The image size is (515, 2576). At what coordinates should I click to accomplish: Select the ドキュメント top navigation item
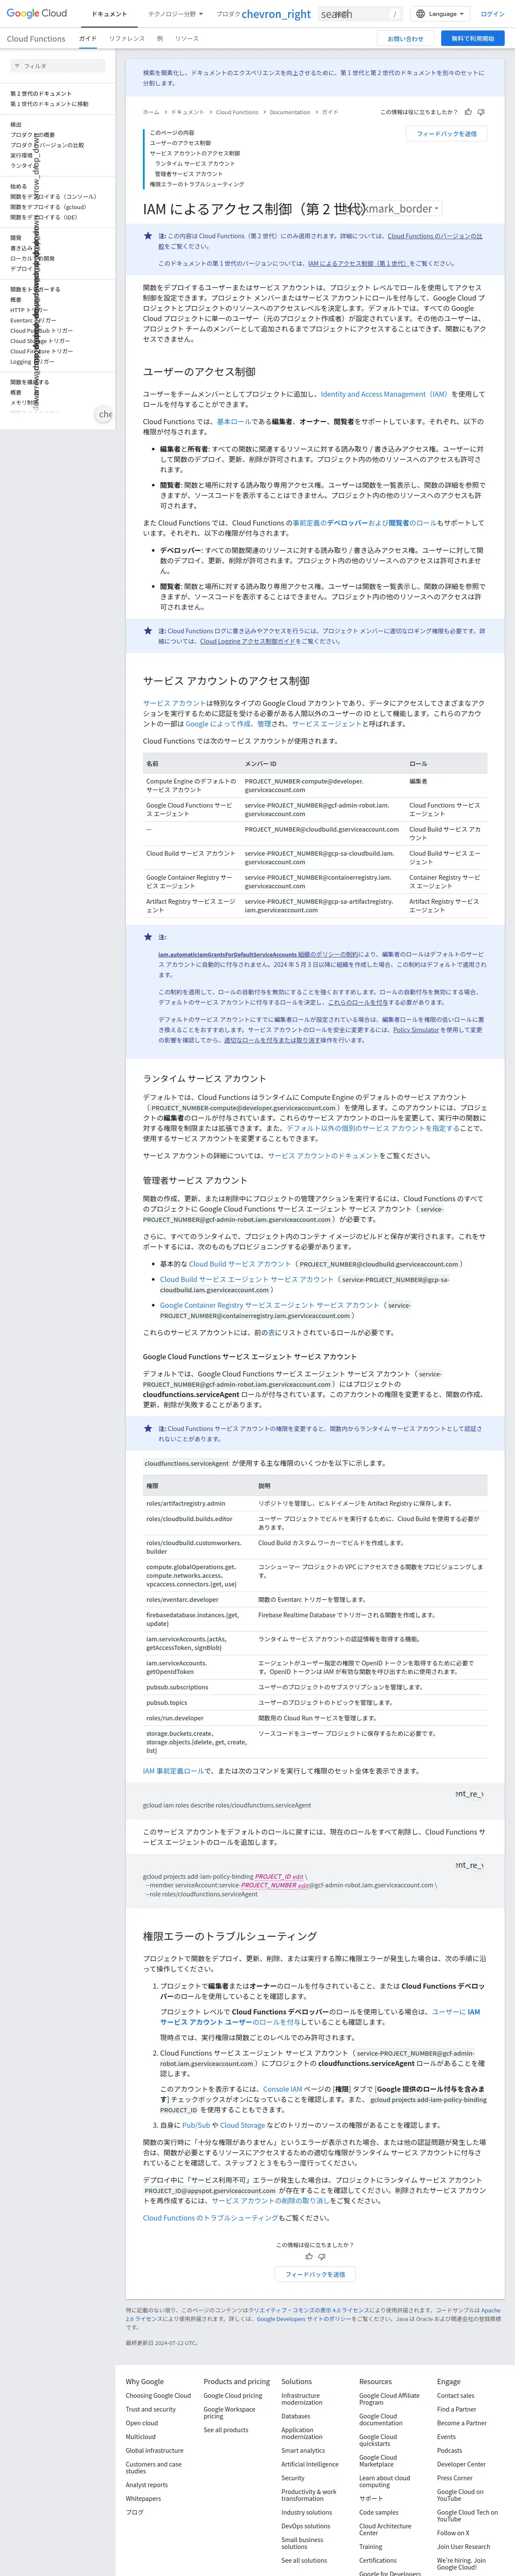tap(109, 14)
